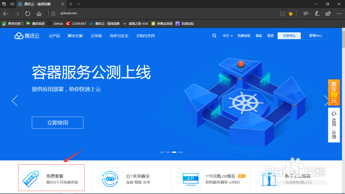Click the 注册有礼 button
The image size is (345, 194).
(289, 36)
